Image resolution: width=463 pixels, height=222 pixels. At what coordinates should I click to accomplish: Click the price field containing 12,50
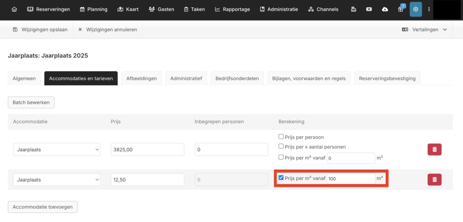[x=147, y=180]
